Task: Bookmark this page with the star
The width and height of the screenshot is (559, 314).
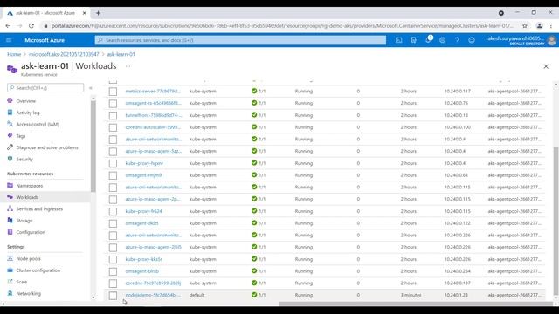Action: click(x=525, y=25)
